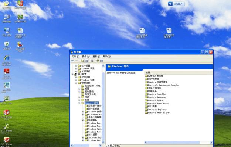Open Windows 资源管理器 folder in right pane
Screen dimensions: 231x147
[156, 82]
